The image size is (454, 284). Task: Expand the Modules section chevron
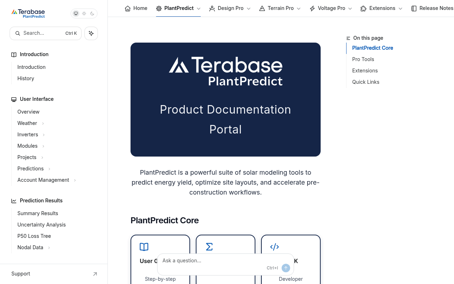[43, 146]
